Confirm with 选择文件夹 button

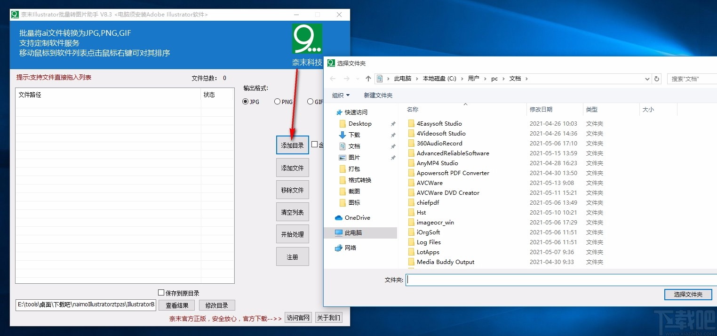click(x=688, y=294)
